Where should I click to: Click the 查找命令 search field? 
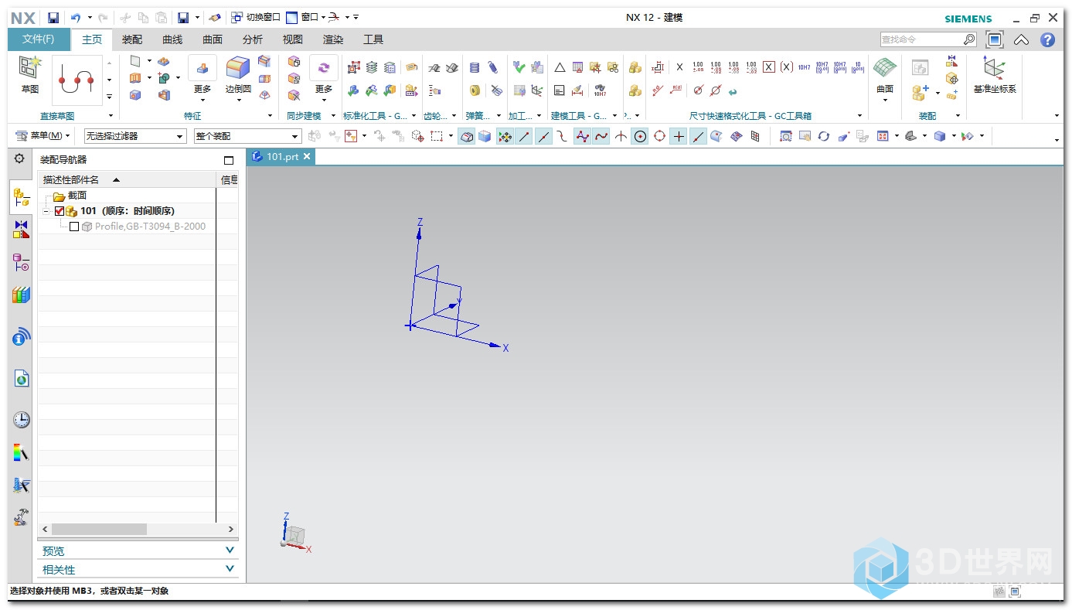(x=921, y=39)
